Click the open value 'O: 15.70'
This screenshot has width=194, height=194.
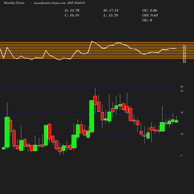tap(72, 10)
